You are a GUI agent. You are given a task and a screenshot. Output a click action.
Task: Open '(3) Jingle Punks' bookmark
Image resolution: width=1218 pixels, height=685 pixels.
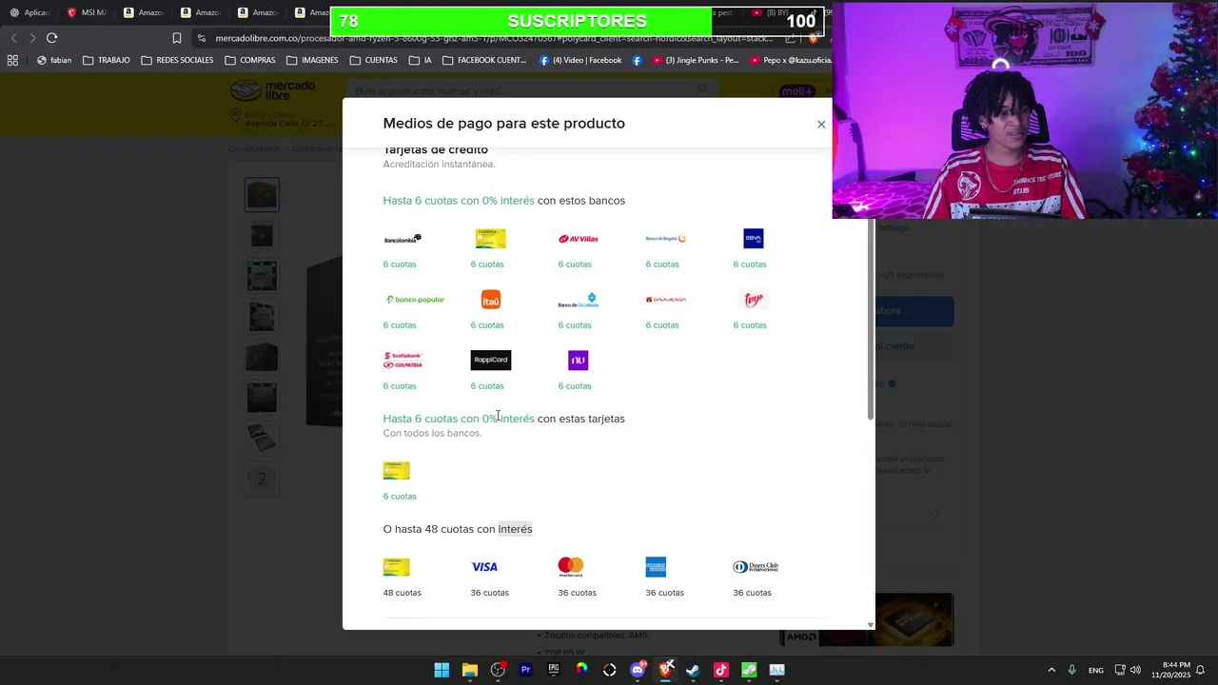pos(694,60)
